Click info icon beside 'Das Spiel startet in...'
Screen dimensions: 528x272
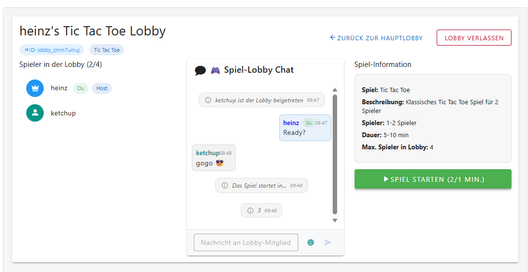click(224, 186)
